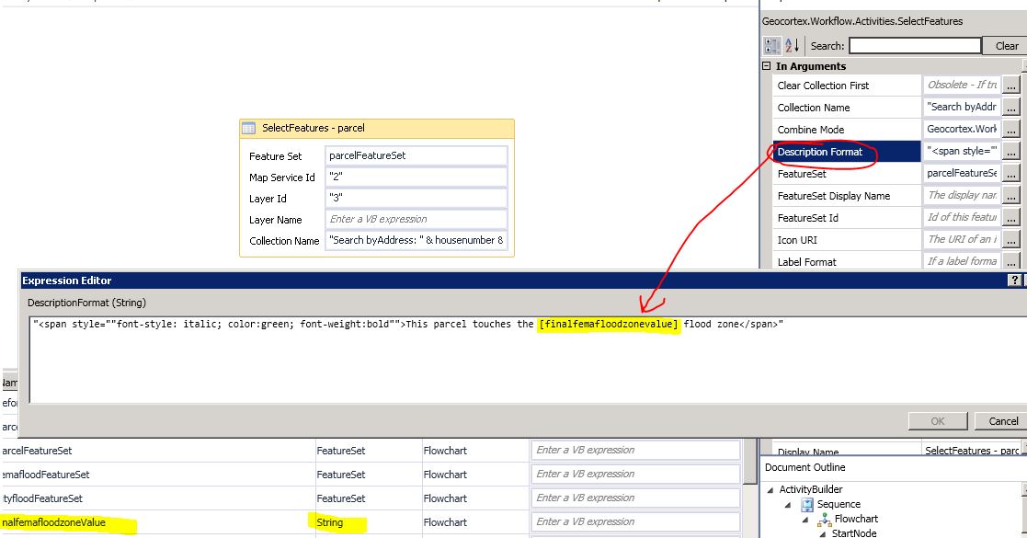Switch property grid to categorized view

pos(772,46)
